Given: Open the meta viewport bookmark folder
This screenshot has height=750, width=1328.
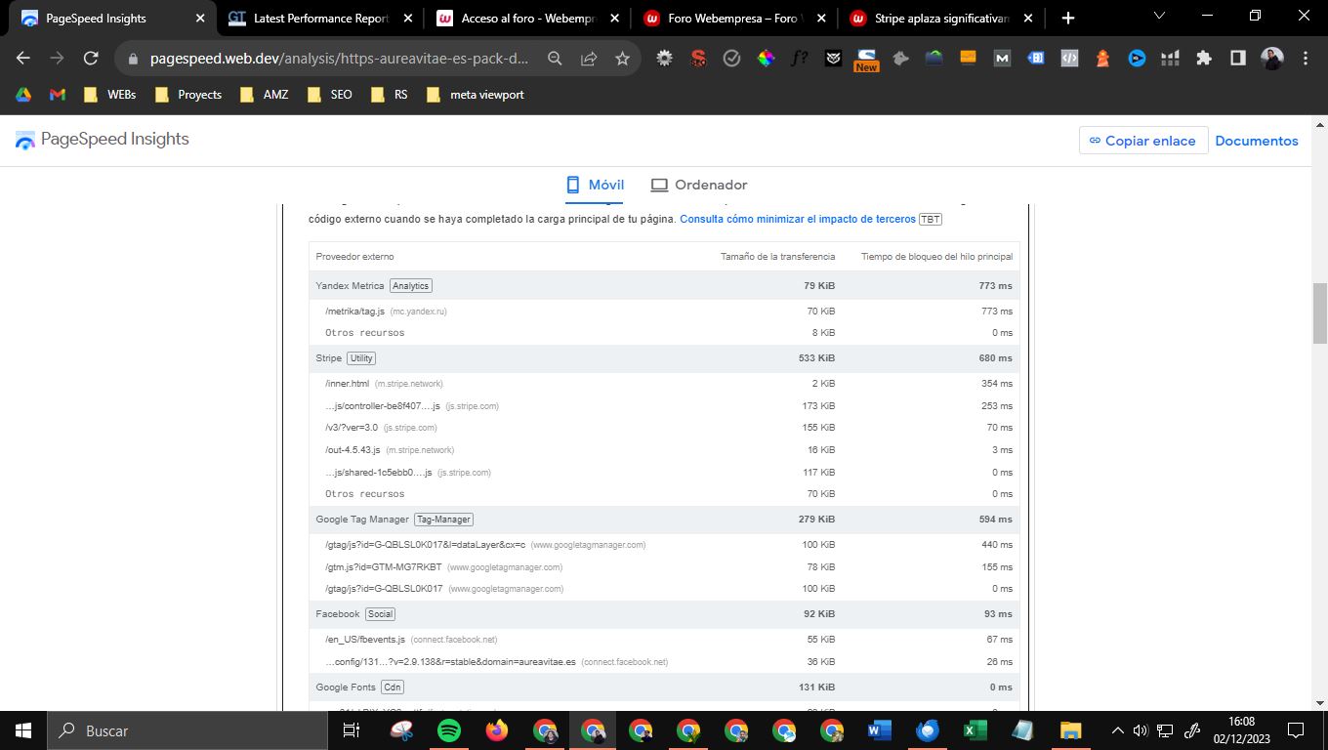Looking at the screenshot, I should click(x=476, y=95).
